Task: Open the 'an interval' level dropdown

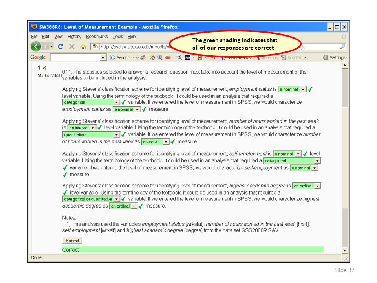Action: click(82, 128)
